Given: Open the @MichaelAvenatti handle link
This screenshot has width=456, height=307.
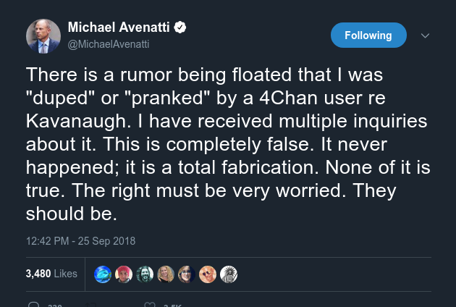Looking at the screenshot, I should coord(109,44).
